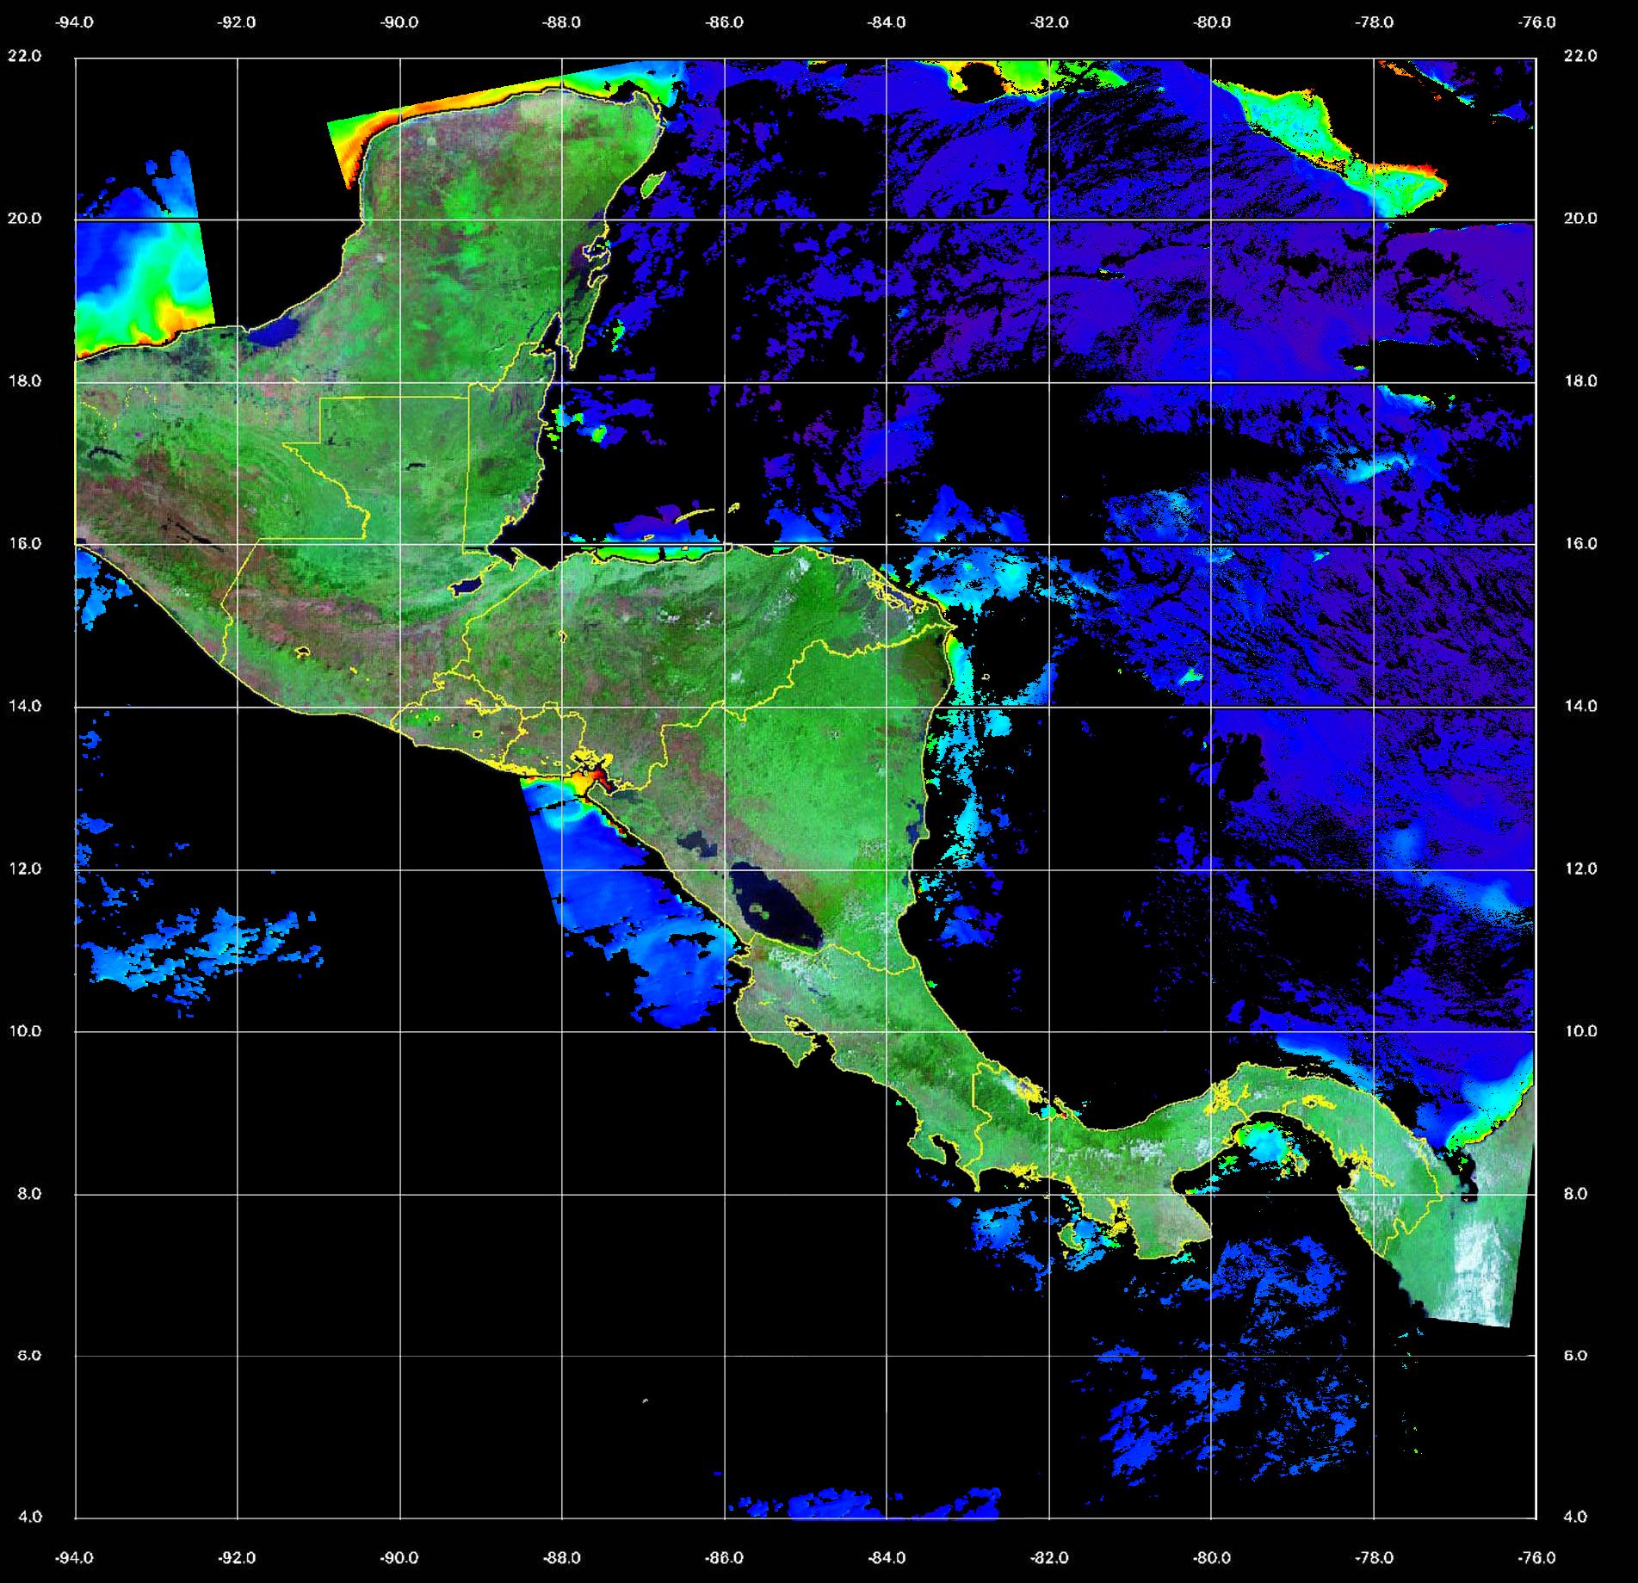Click the 4.0 latitude label on right axis

click(x=1574, y=1517)
